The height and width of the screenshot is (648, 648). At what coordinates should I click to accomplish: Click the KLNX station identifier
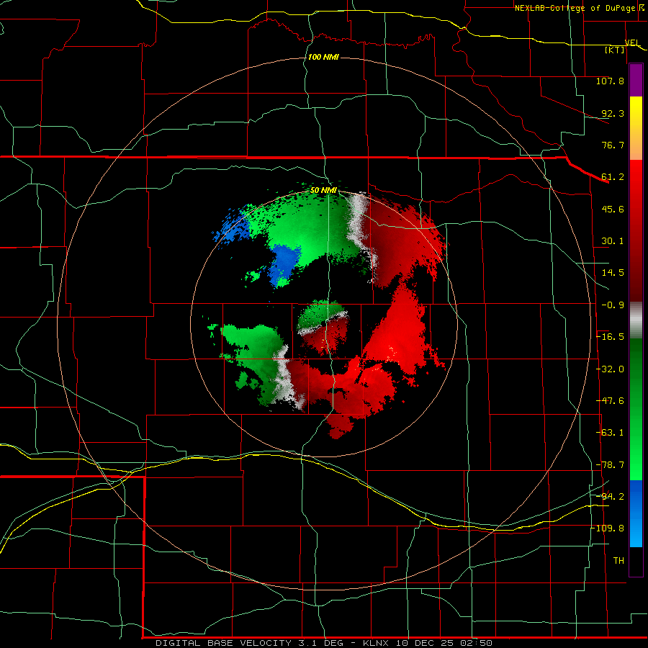376,643
